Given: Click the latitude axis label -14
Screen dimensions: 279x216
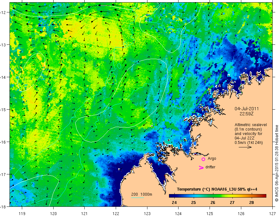Looking at the screenshot, I should 3,77.
